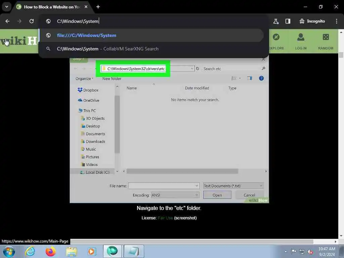Image resolution: width=344 pixels, height=258 pixels.
Task: Choose the file:///C:/Windows/System suggestion
Action: pyautogui.click(x=152, y=35)
